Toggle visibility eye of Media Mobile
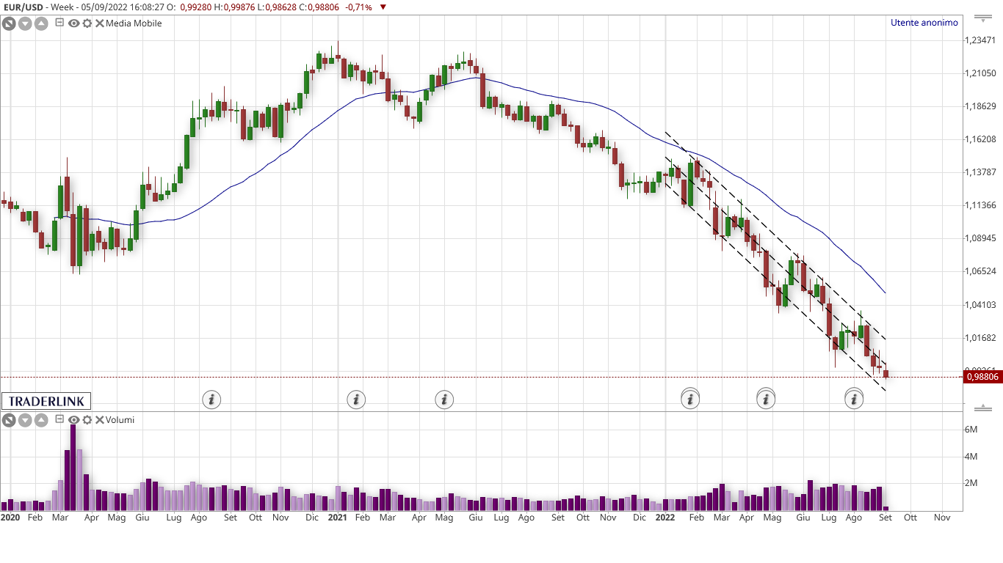Screen dimensions: 1003x563 (73, 23)
